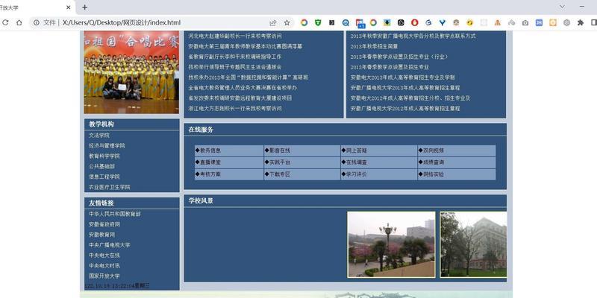This screenshot has width=597, height=298.
Task: Close the 开放大学 browser tab
Action: [x=69, y=7]
